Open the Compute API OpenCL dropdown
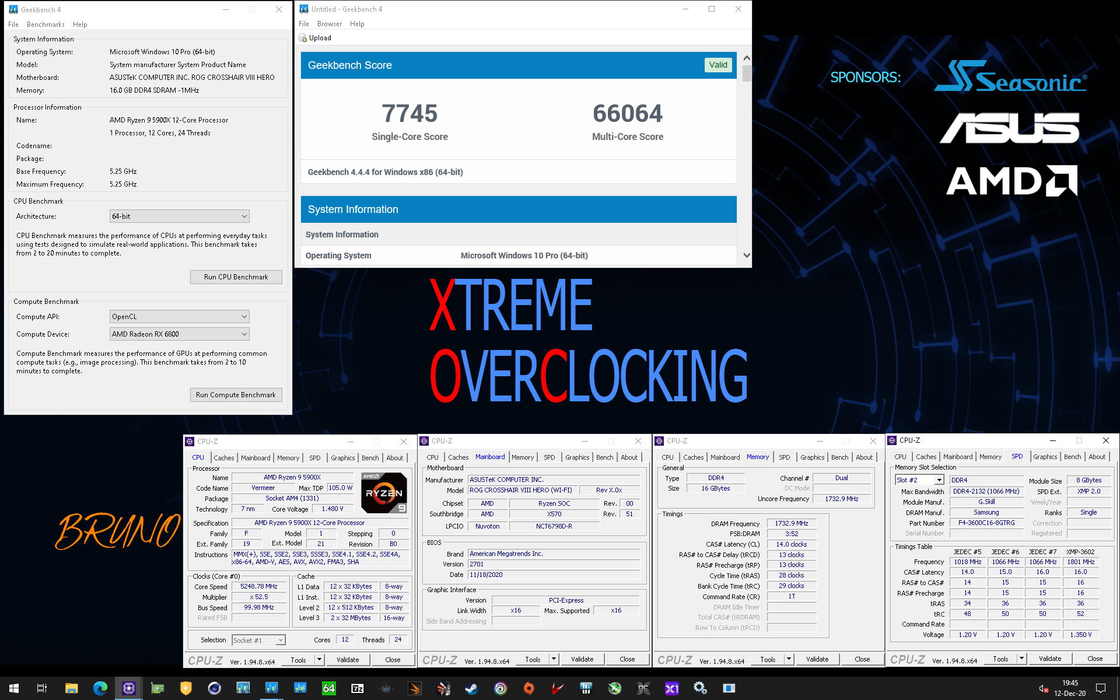This screenshot has width=1120, height=700. pos(180,317)
